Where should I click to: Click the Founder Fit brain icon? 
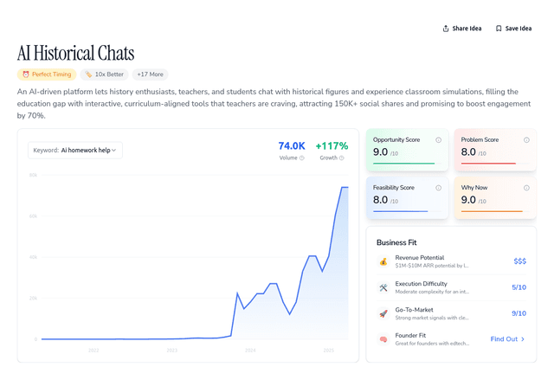tap(383, 339)
